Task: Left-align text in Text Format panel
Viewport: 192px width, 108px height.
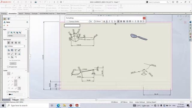Action: 9,43
